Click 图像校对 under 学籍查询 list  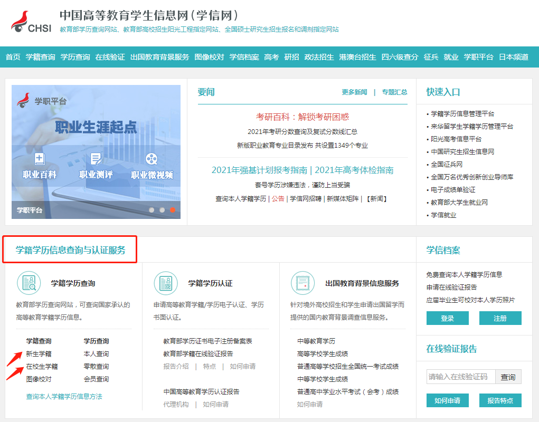point(39,379)
